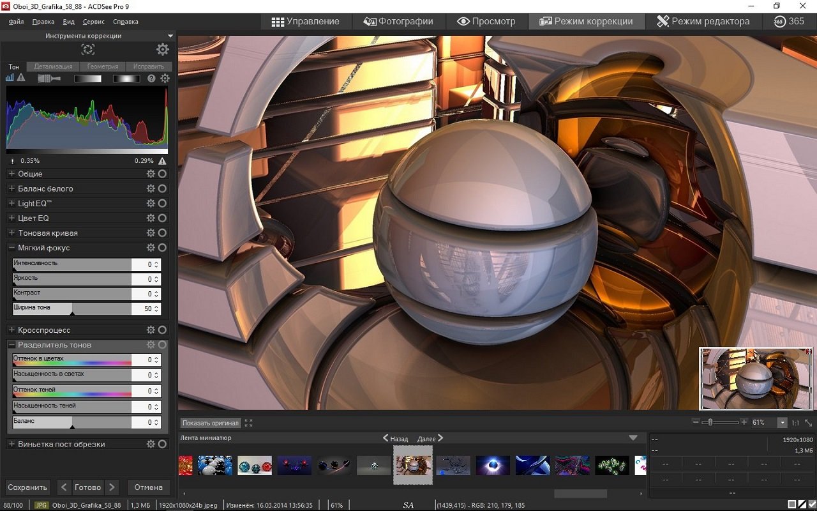The image size is (817, 511).
Task: Click the Ширина тона slider
Action: (x=71, y=309)
